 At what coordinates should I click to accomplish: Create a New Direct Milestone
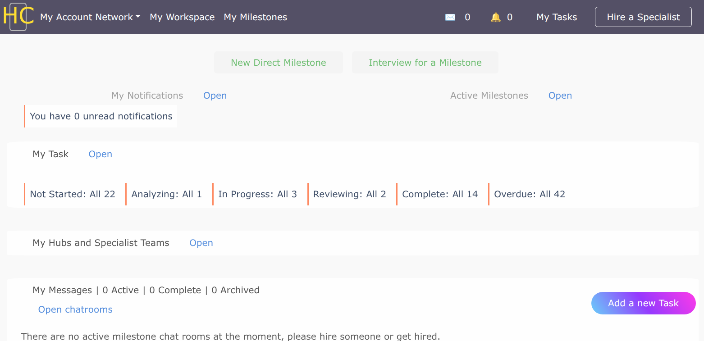pyautogui.click(x=279, y=63)
